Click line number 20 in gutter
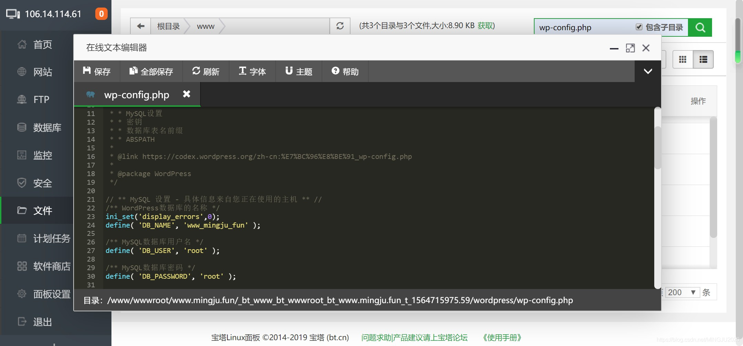743x346 pixels. (91, 191)
